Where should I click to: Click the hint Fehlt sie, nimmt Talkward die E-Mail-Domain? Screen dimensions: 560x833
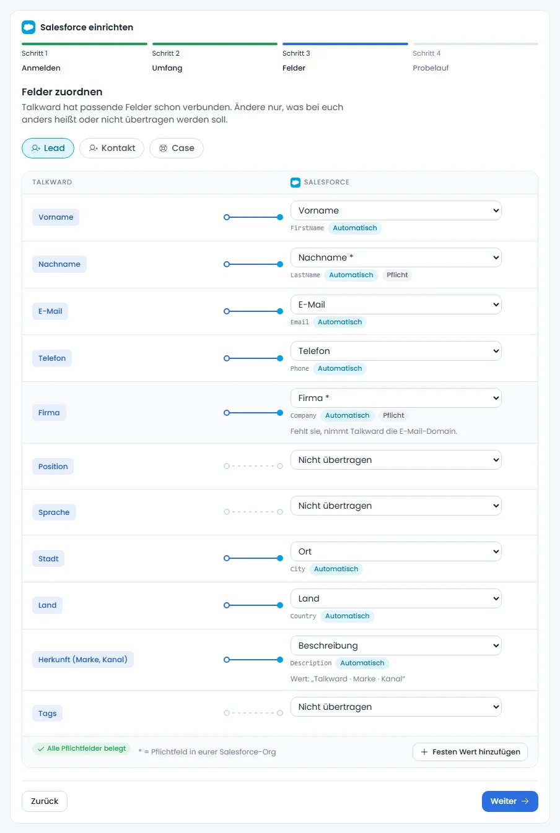pyautogui.click(x=374, y=431)
